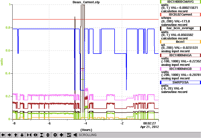Click the (Hours) x-axis label
The width and height of the screenshot is (201, 138).
coord(86,130)
